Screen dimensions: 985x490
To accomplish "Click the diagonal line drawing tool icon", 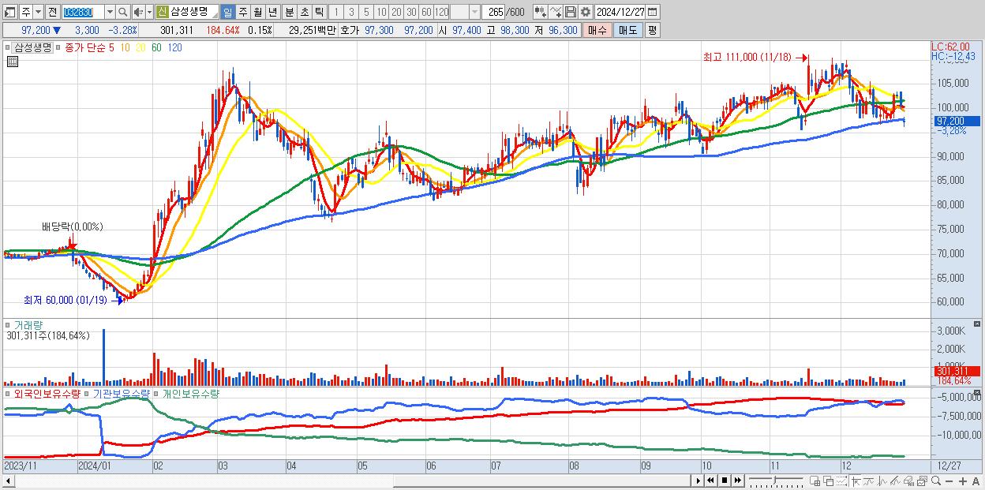I will pos(895,481).
